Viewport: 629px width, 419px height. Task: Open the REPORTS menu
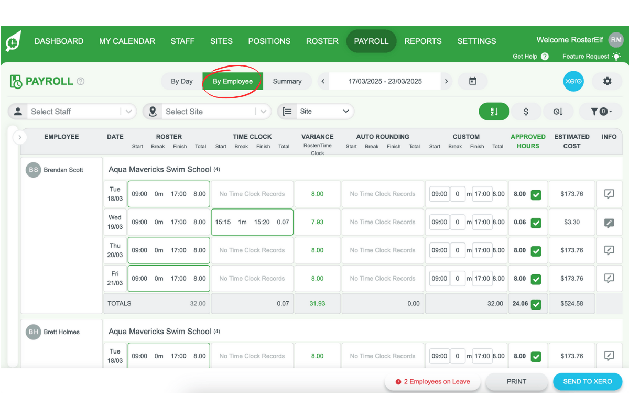coord(422,41)
